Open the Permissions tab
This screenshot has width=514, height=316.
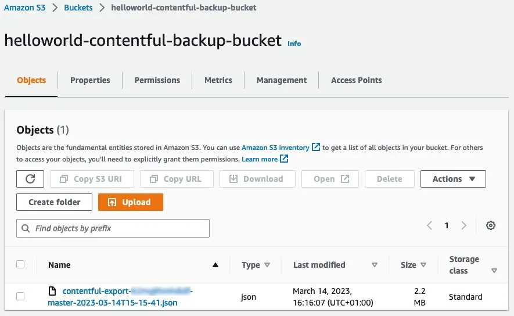157,80
